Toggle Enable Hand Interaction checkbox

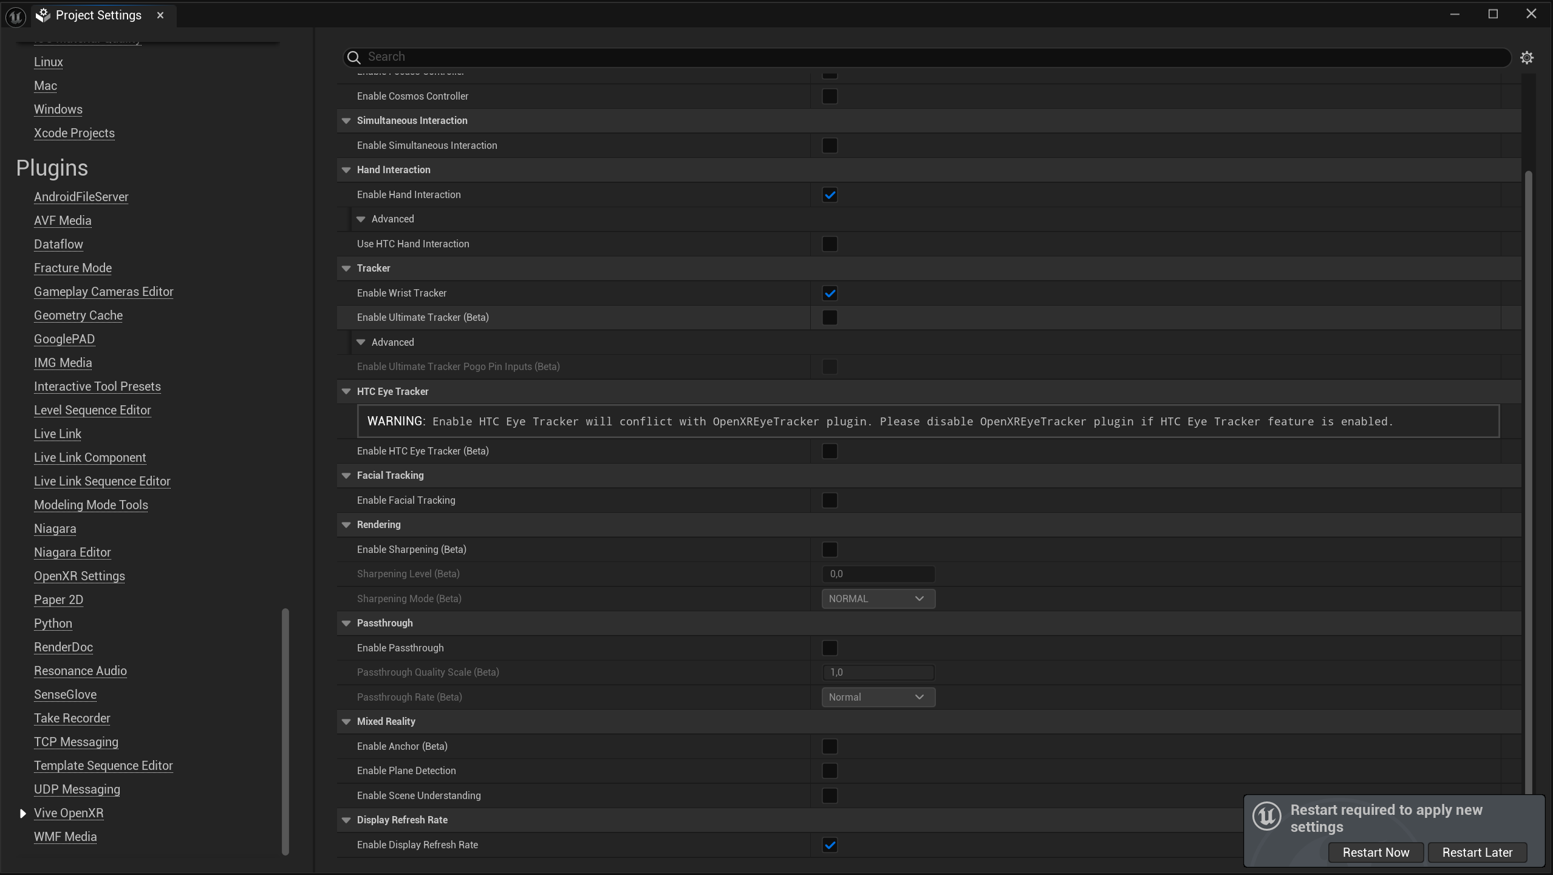[x=830, y=194]
